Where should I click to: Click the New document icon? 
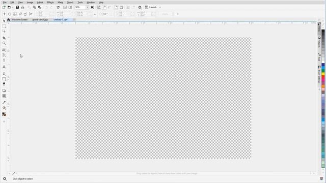tap(4, 7)
